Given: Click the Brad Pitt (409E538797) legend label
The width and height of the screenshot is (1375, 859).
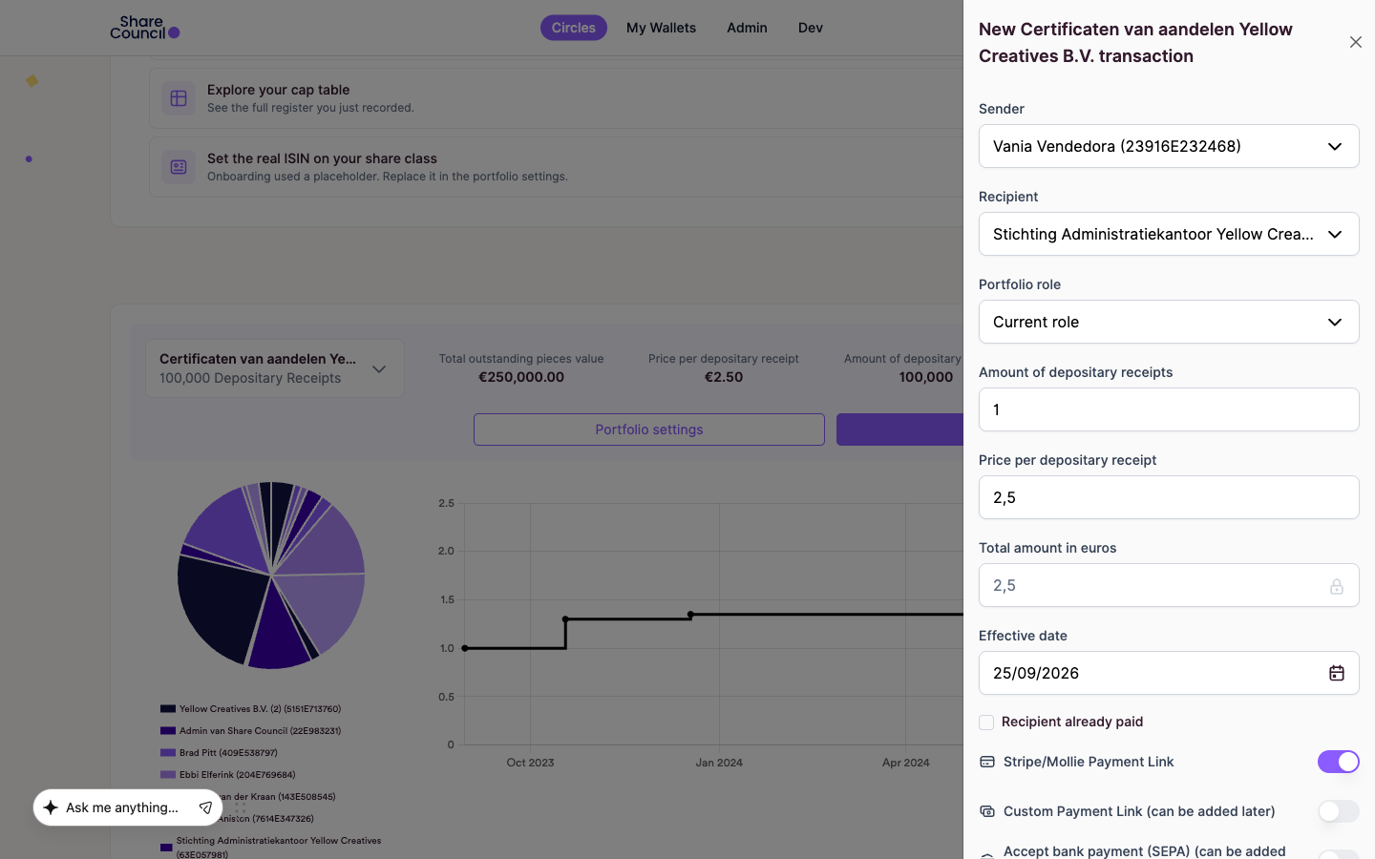Looking at the screenshot, I should tap(229, 753).
